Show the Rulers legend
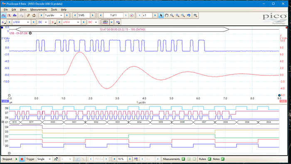This screenshot has height=164, width=291. click(210, 159)
